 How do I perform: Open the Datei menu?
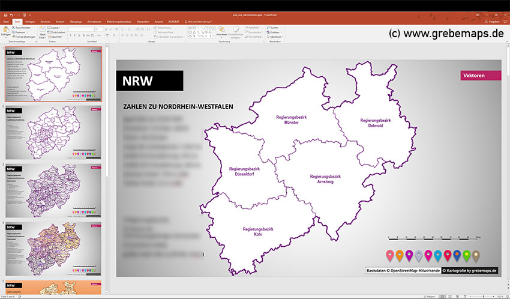tap(6, 21)
